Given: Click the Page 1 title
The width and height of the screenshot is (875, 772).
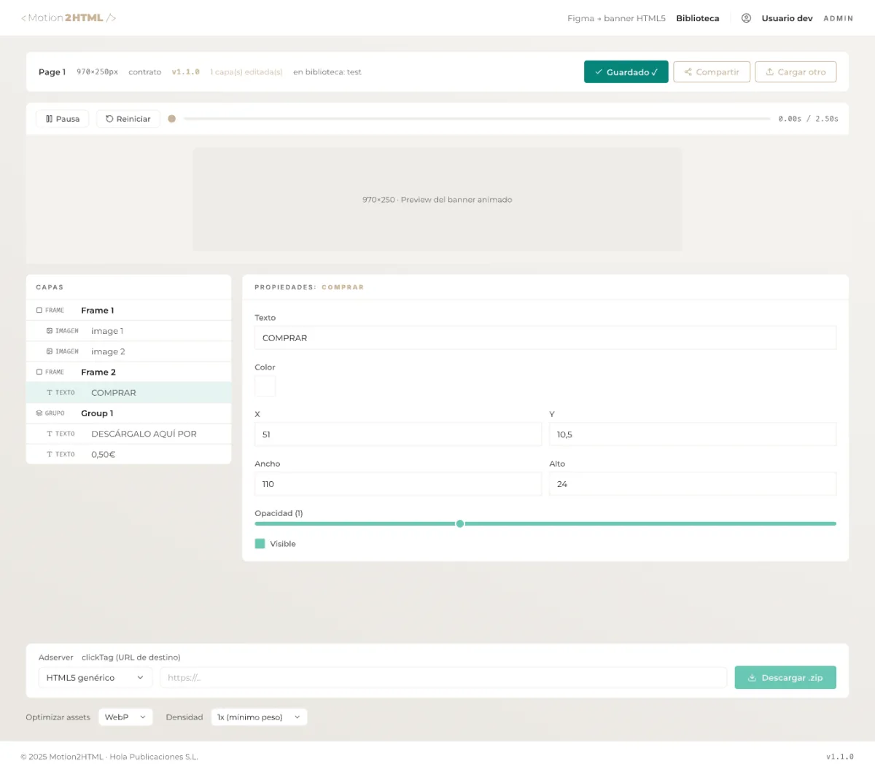Looking at the screenshot, I should point(52,72).
